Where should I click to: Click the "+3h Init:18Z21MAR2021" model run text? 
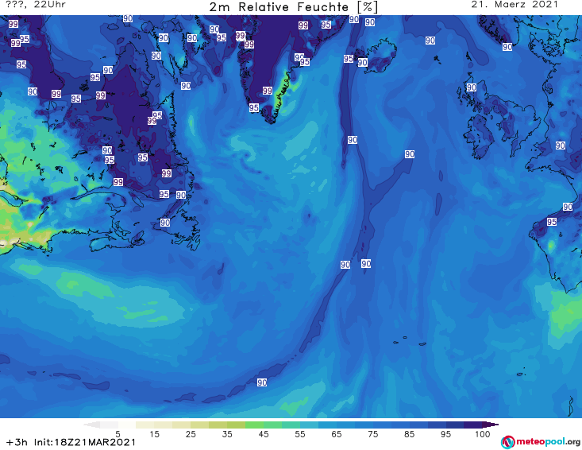[71, 442]
